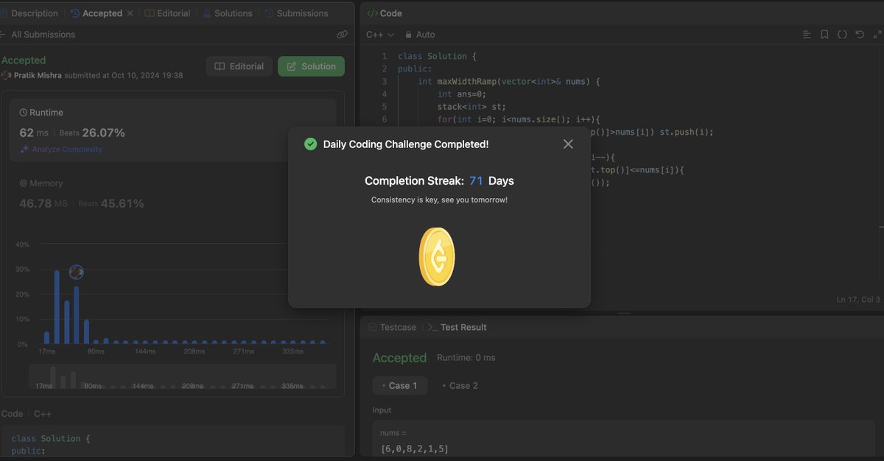Toggle the Auto lock setting
884x461 pixels.
pos(420,35)
